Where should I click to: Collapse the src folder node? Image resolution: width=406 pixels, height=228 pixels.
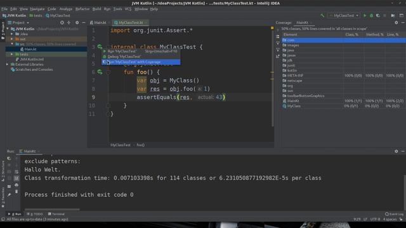click(12, 44)
